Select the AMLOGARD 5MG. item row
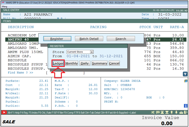This screenshot has height=127, width=189. coord(96,48)
